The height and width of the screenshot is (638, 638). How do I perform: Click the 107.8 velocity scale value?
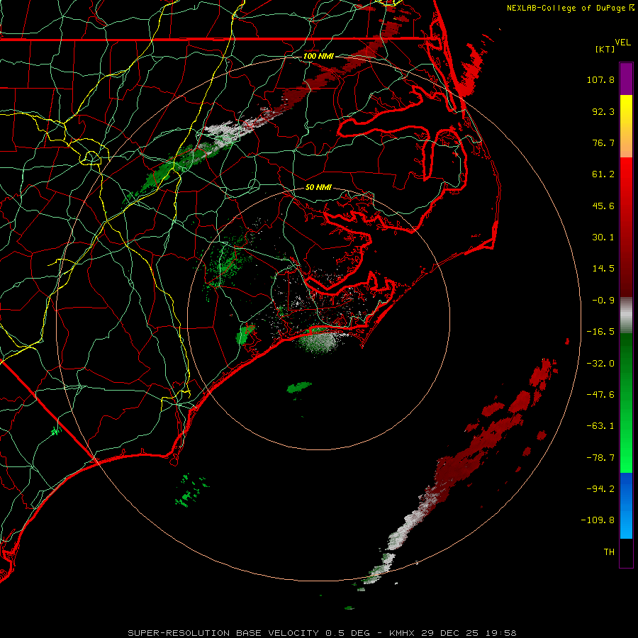[600, 79]
